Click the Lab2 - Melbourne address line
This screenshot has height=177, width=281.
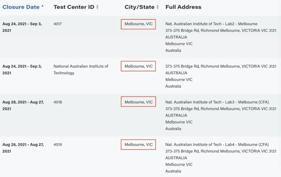click(x=211, y=24)
